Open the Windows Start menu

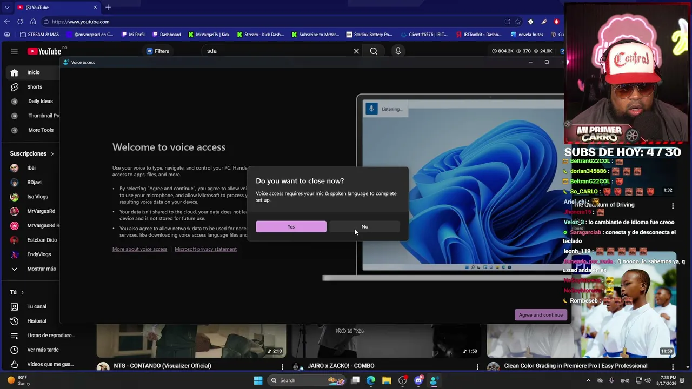pos(258,380)
